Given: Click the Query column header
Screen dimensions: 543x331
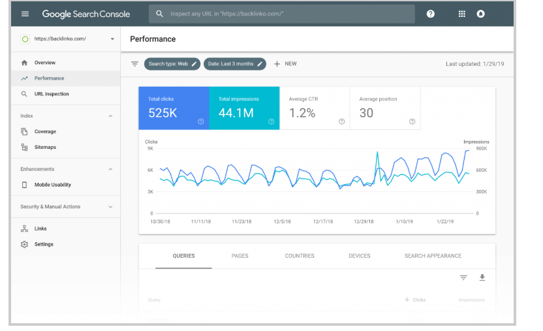Looking at the screenshot, I should 154,300.
